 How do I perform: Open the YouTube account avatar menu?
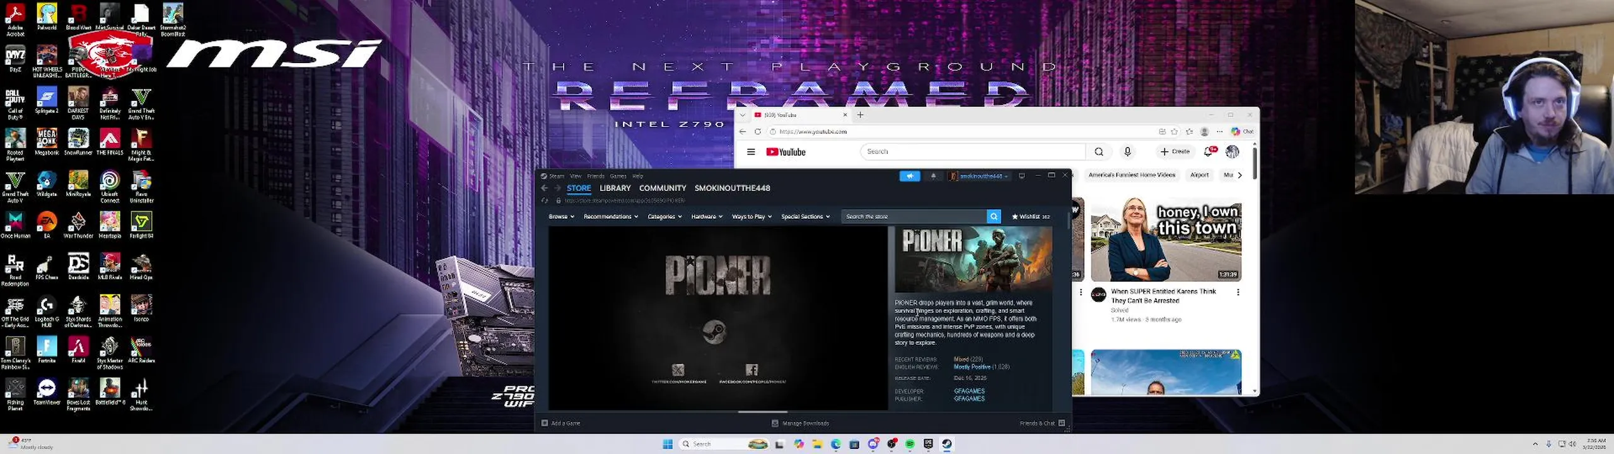click(x=1232, y=151)
